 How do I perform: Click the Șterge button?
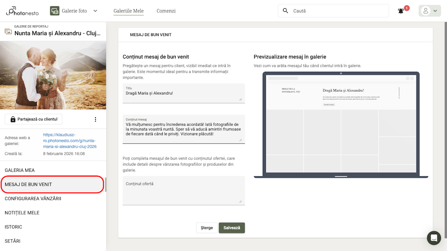pos(207,228)
